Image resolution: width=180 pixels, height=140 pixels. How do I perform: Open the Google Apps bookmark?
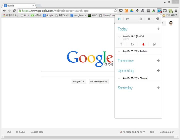coord(78,15)
